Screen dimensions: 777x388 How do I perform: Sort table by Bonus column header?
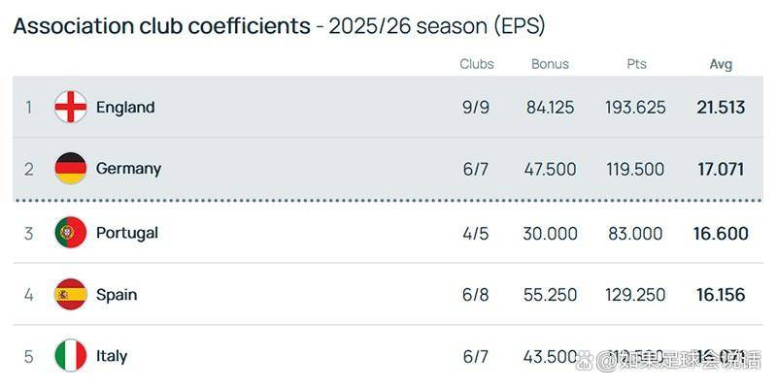(550, 64)
